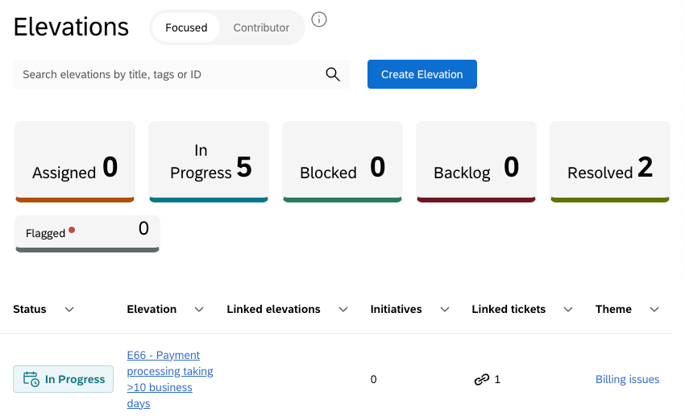This screenshot has width=685, height=417.
Task: Click the info icon beside Contributor
Action: [319, 20]
